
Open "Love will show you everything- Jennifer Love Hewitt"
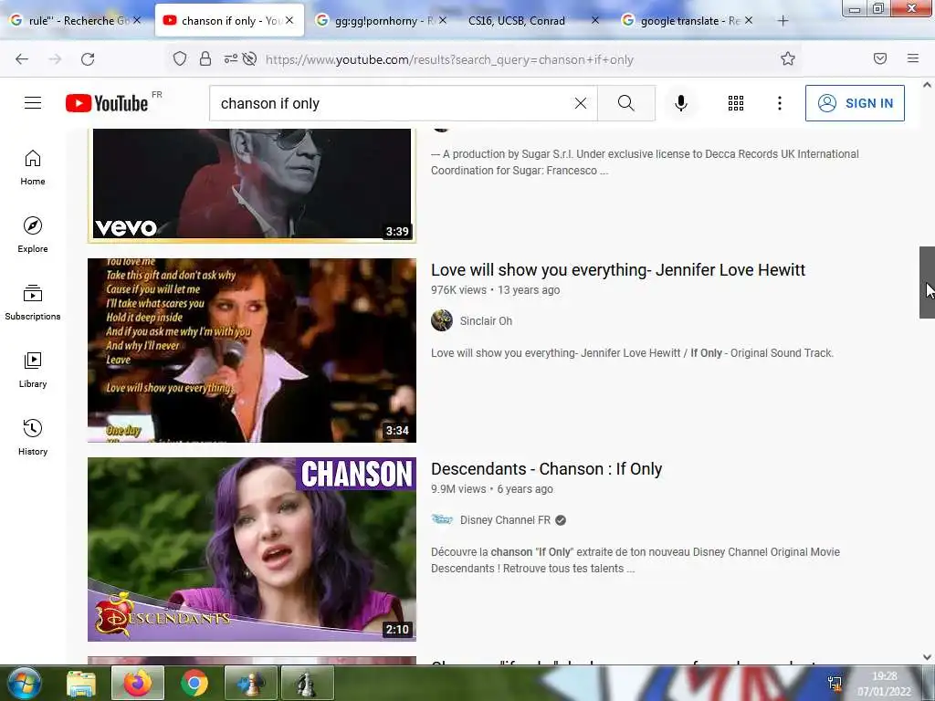click(618, 270)
